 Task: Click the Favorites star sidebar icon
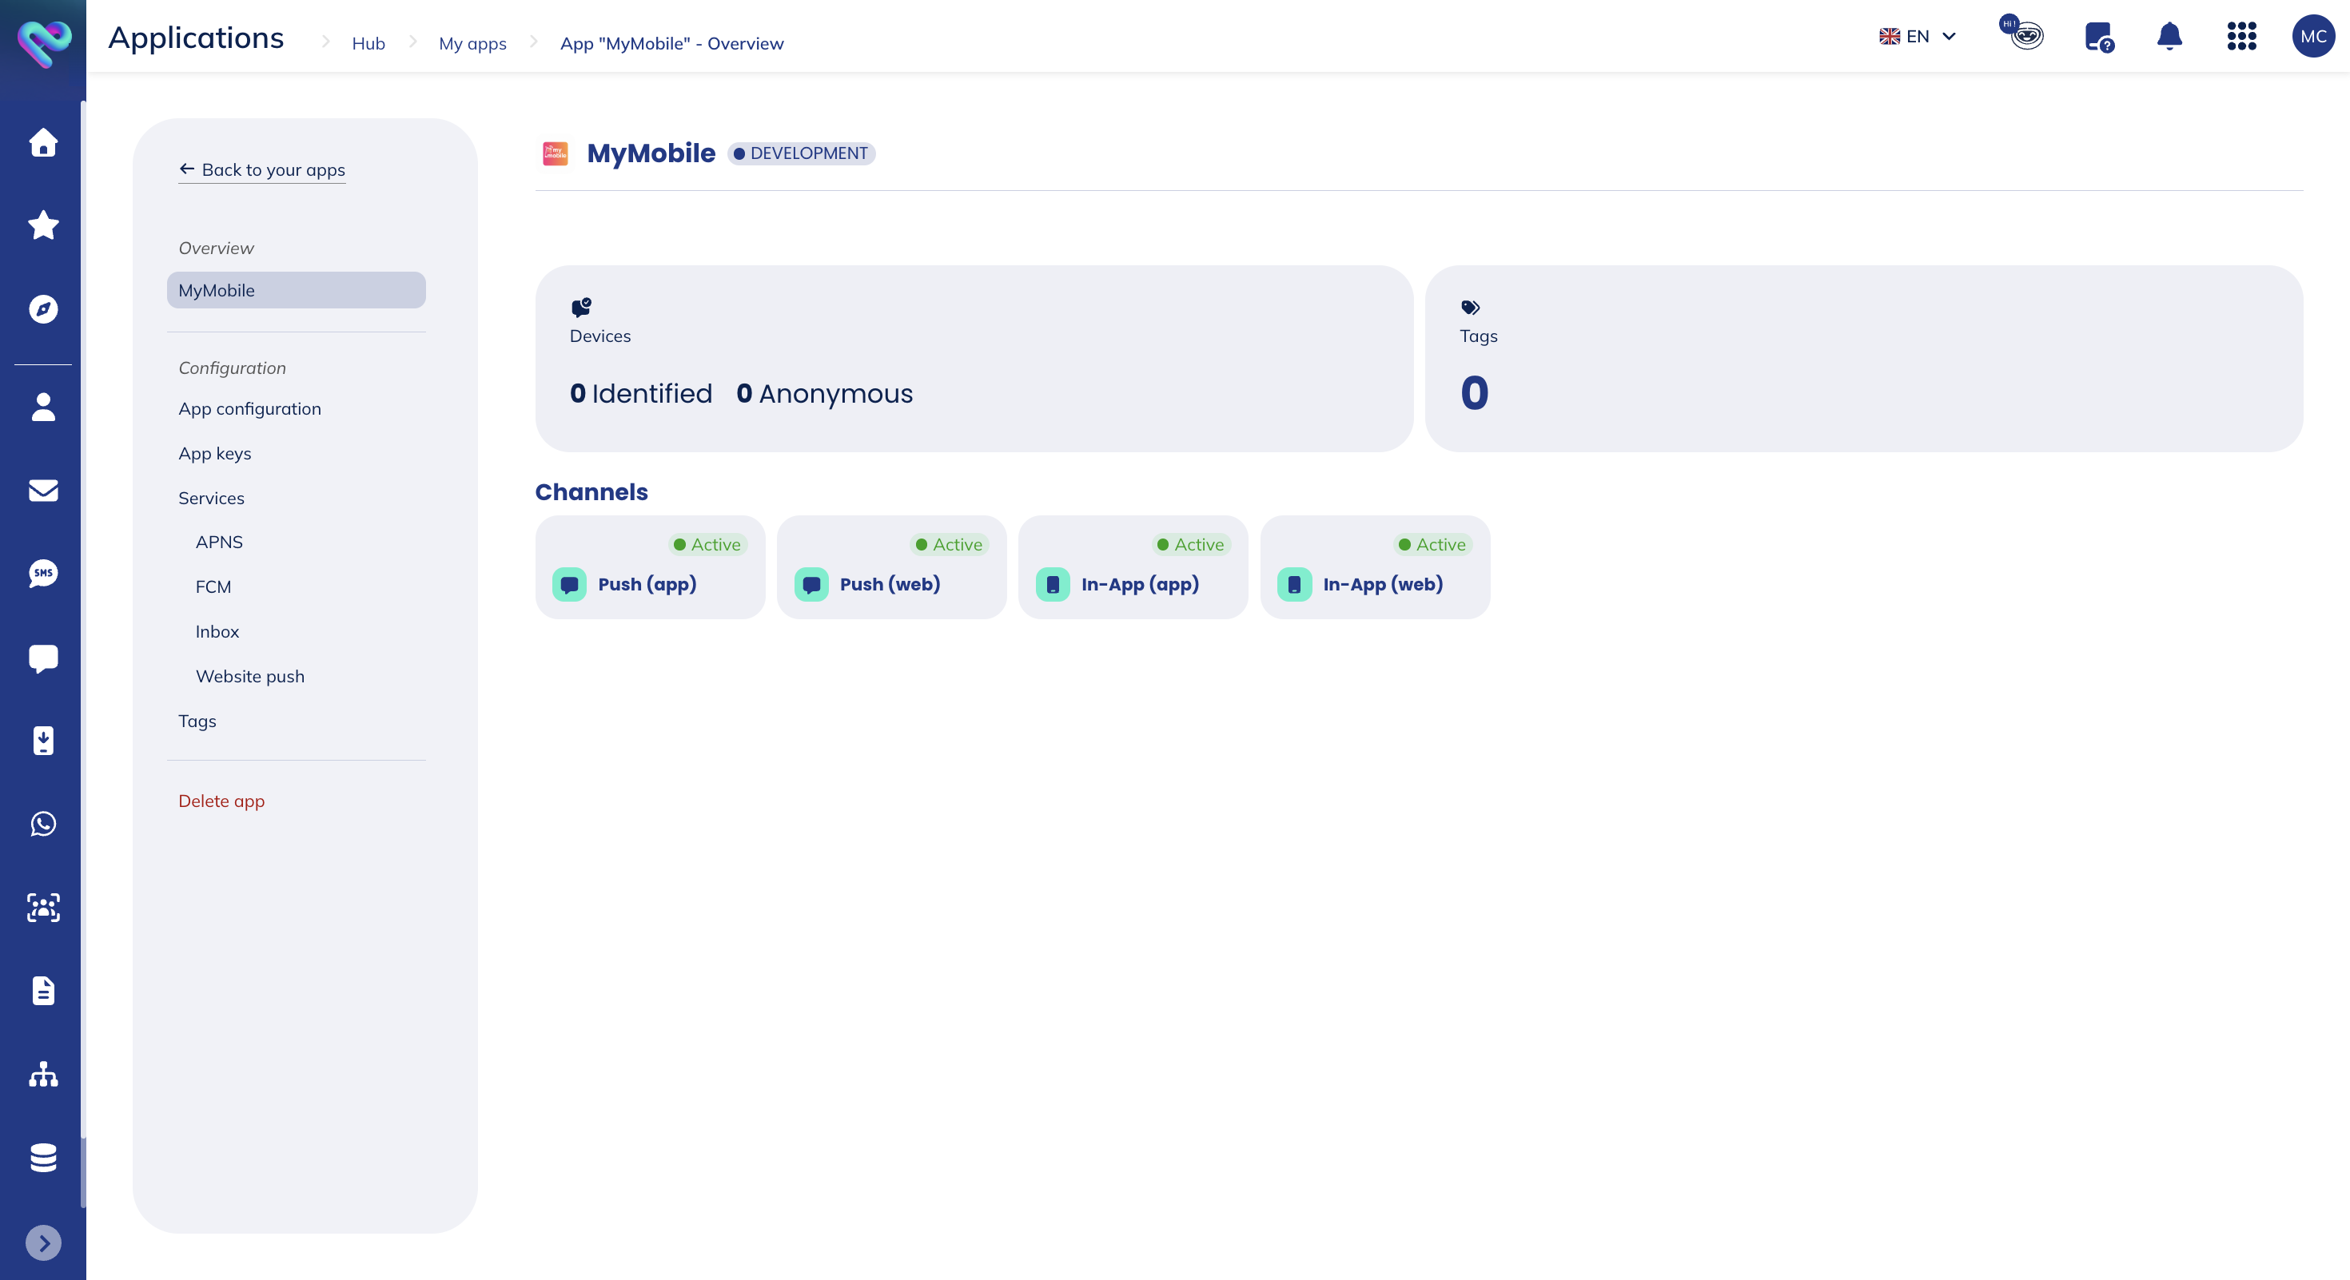point(43,225)
